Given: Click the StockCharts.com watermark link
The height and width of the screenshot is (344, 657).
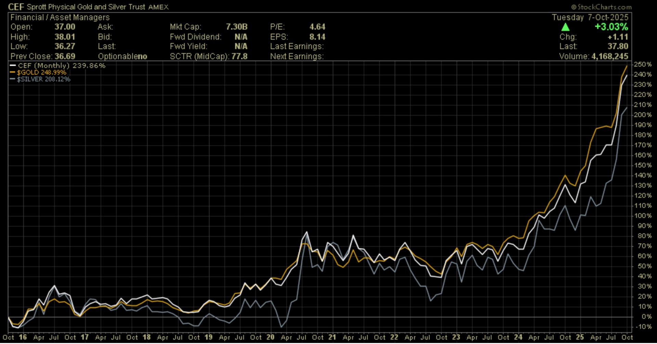Looking at the screenshot, I should (x=602, y=7).
